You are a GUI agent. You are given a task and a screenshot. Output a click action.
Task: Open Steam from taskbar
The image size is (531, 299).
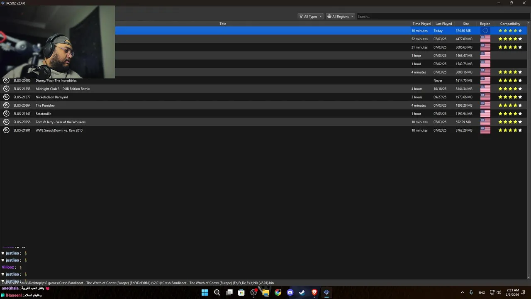(x=302, y=292)
